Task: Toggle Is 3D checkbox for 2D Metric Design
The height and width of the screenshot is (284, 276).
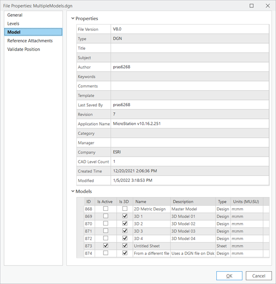Action: tap(124, 209)
